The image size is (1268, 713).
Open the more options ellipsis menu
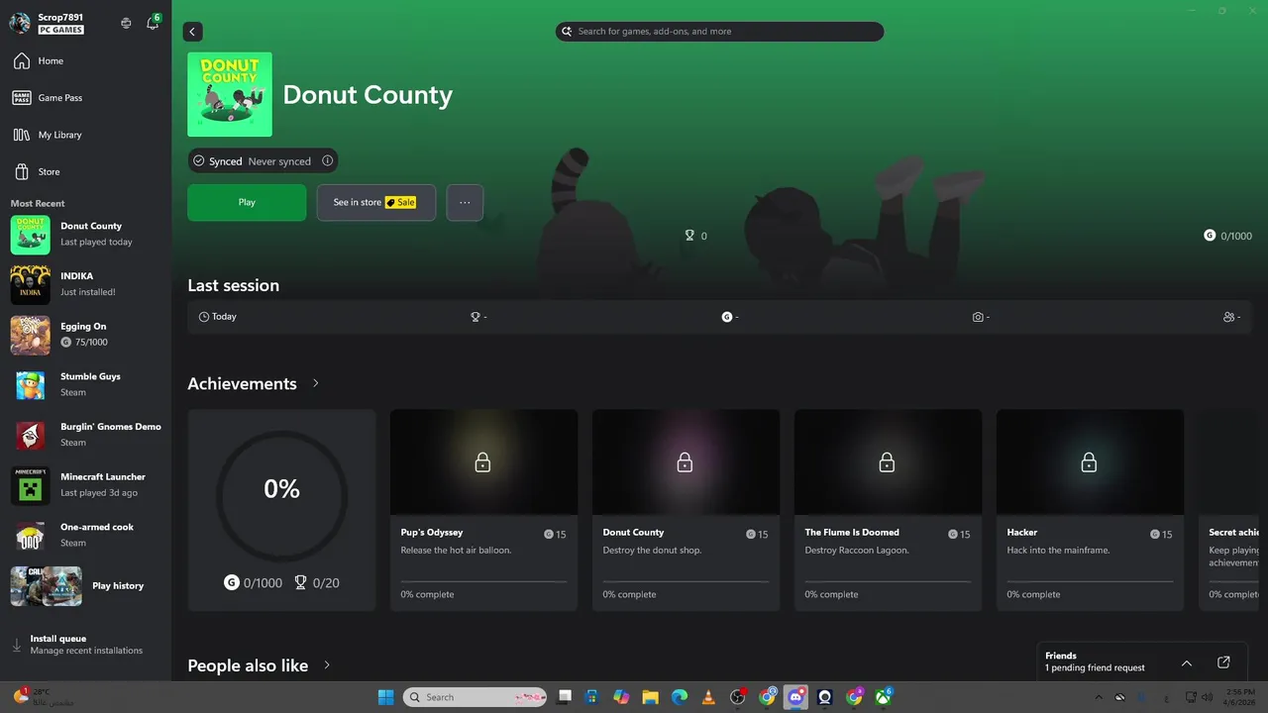[x=465, y=202]
